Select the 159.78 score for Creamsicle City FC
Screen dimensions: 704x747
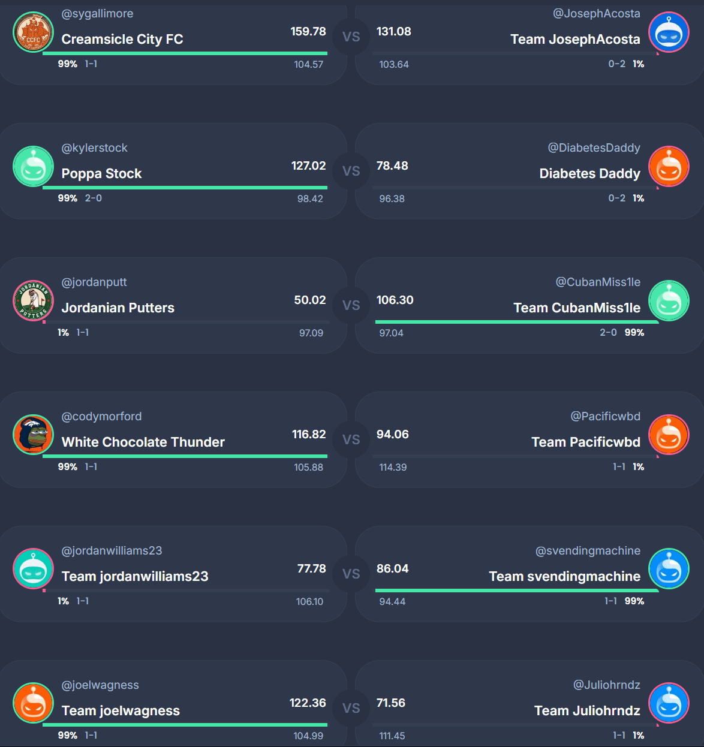click(x=308, y=31)
